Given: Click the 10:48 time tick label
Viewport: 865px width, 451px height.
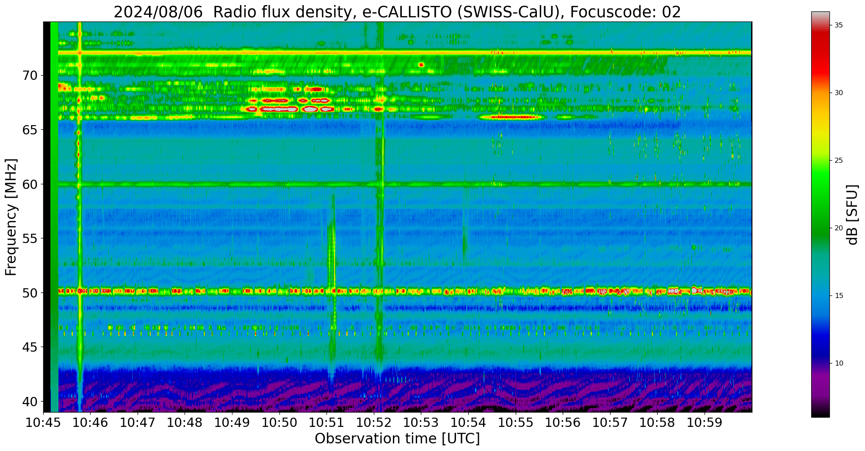Looking at the screenshot, I should [185, 422].
